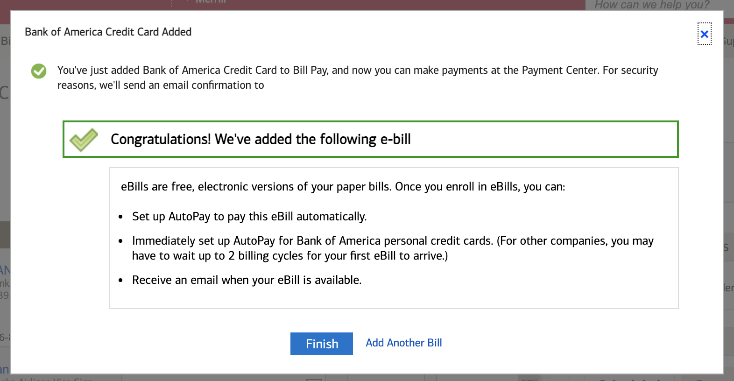The width and height of the screenshot is (734, 381).
Task: Click the green circle success checkmark icon
Action: click(x=39, y=71)
